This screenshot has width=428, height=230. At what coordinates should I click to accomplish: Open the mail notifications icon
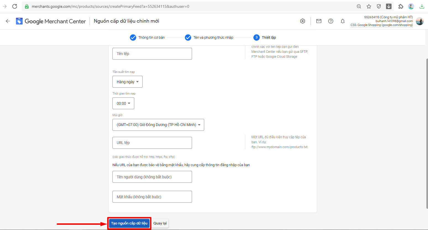[319, 21]
